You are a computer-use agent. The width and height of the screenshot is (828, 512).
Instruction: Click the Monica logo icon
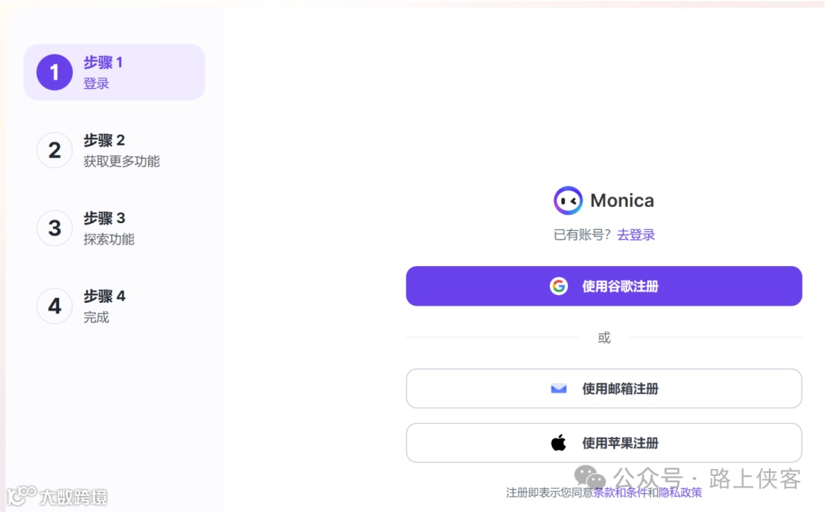[567, 201]
